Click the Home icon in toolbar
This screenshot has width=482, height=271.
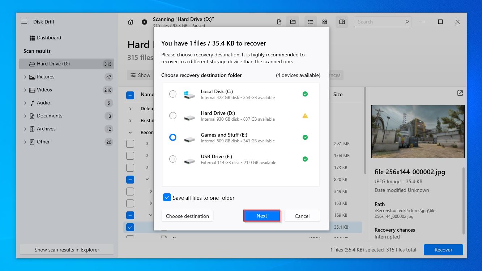tap(131, 22)
